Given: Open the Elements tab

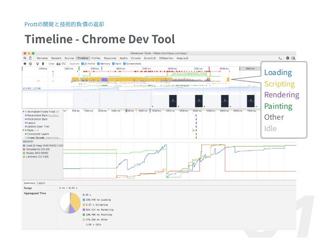Looking at the screenshot, I should click(x=42, y=58).
